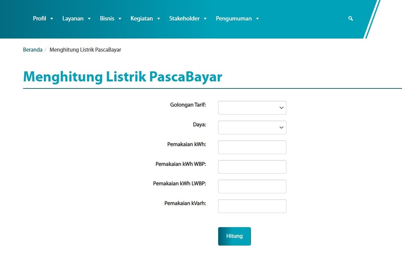Open the Golongan Tarif dropdown
The height and width of the screenshot is (268, 402).
coord(252,108)
